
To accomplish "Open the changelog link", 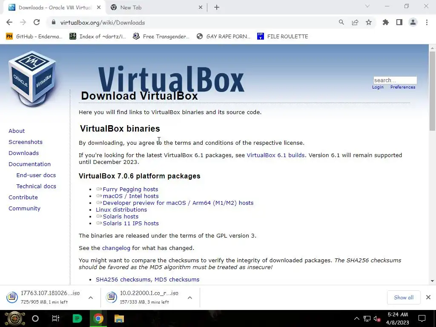I will click(116, 248).
